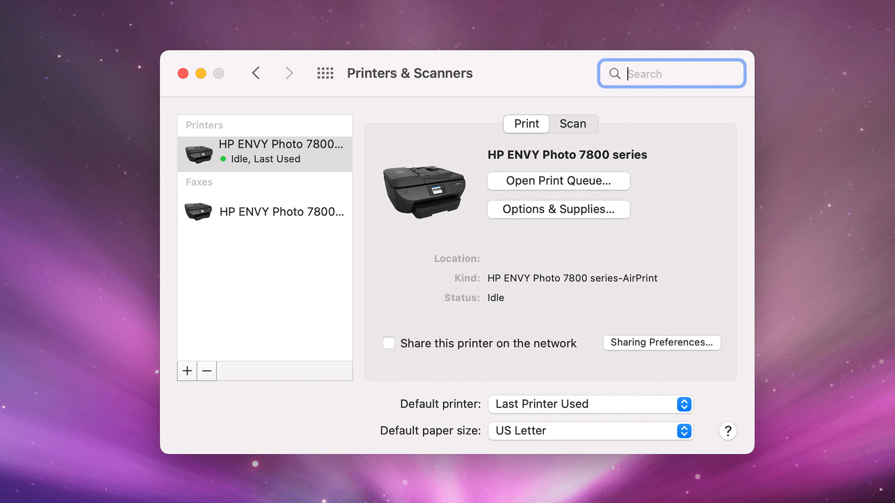Open the Default paper size dropdown
The width and height of the screenshot is (895, 503).
pos(590,430)
